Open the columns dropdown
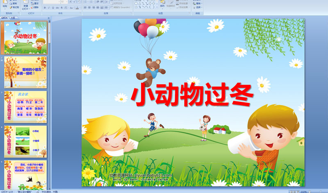 click(x=107, y=7)
